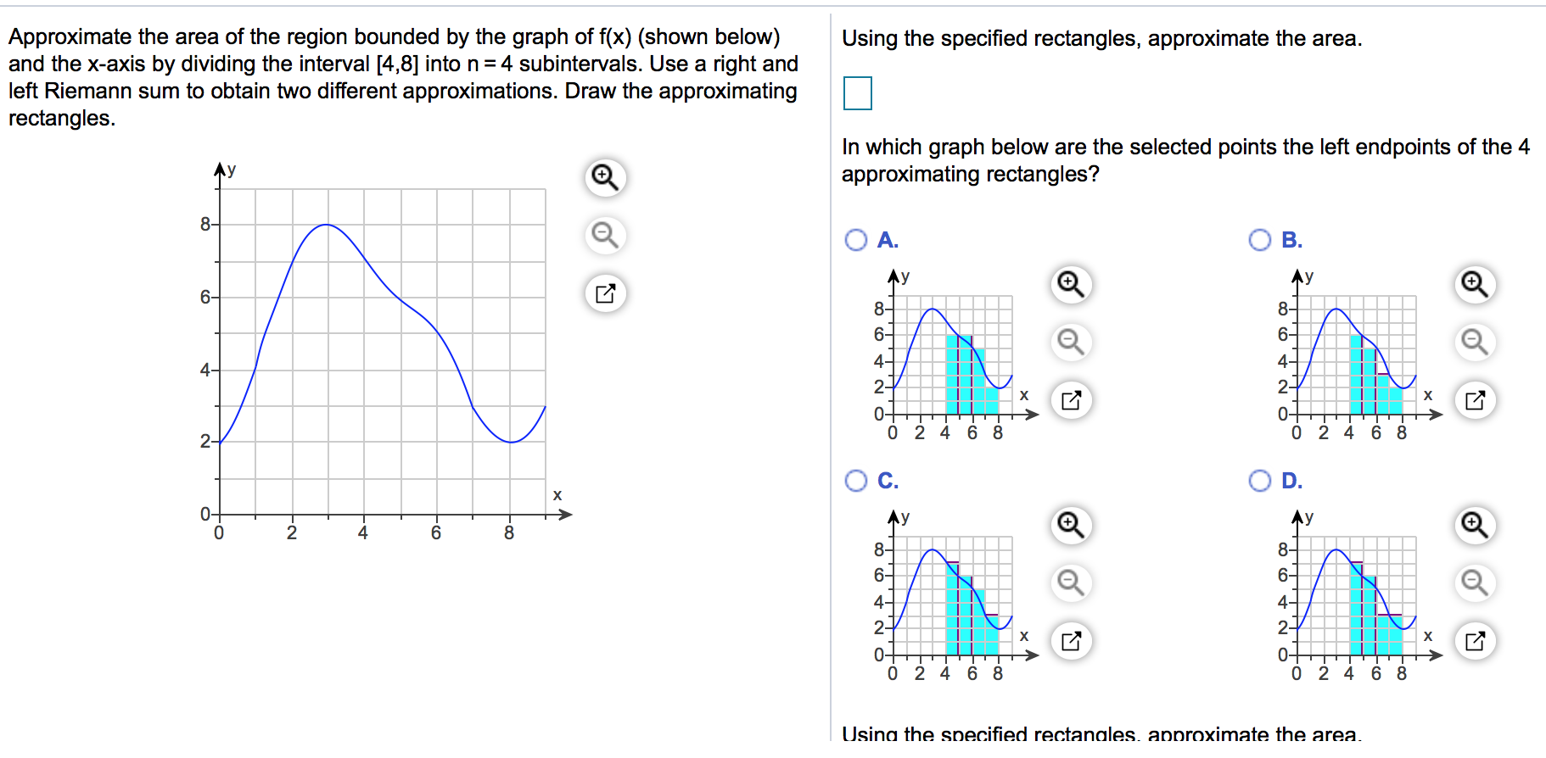This screenshot has width=1546, height=758.
Task: Click zoom-in magnifier on the main f(x) graph
Action: click(x=603, y=177)
